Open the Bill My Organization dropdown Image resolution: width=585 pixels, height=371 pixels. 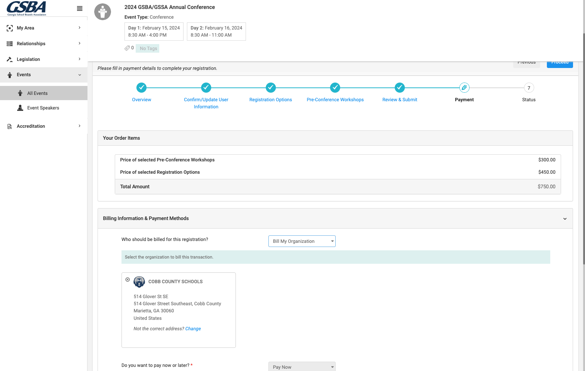click(302, 241)
